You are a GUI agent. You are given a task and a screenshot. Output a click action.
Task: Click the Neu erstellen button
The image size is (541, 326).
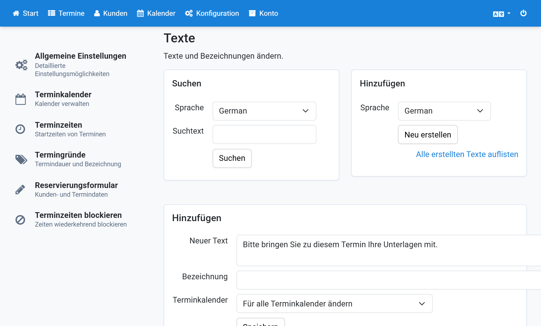pyautogui.click(x=428, y=134)
